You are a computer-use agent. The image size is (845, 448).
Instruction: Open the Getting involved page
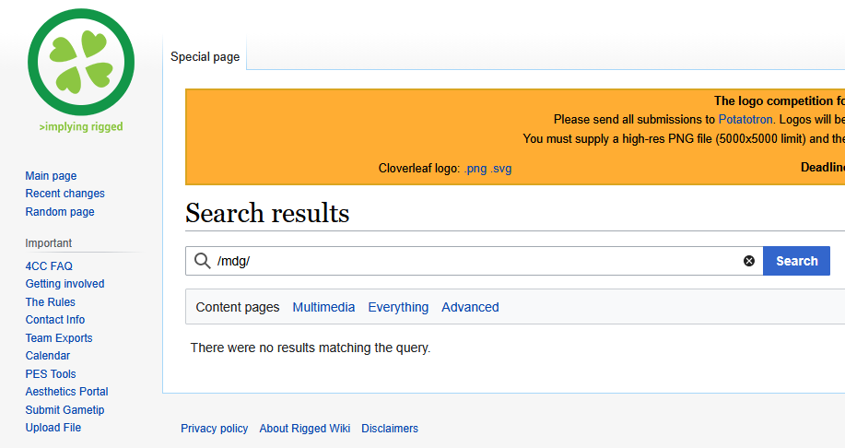pyautogui.click(x=65, y=284)
